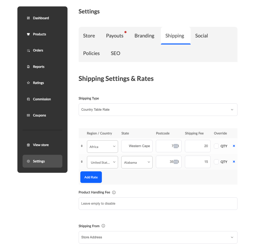Click Settings label in the sidebar
The width and height of the screenshot is (259, 251).
(39, 161)
